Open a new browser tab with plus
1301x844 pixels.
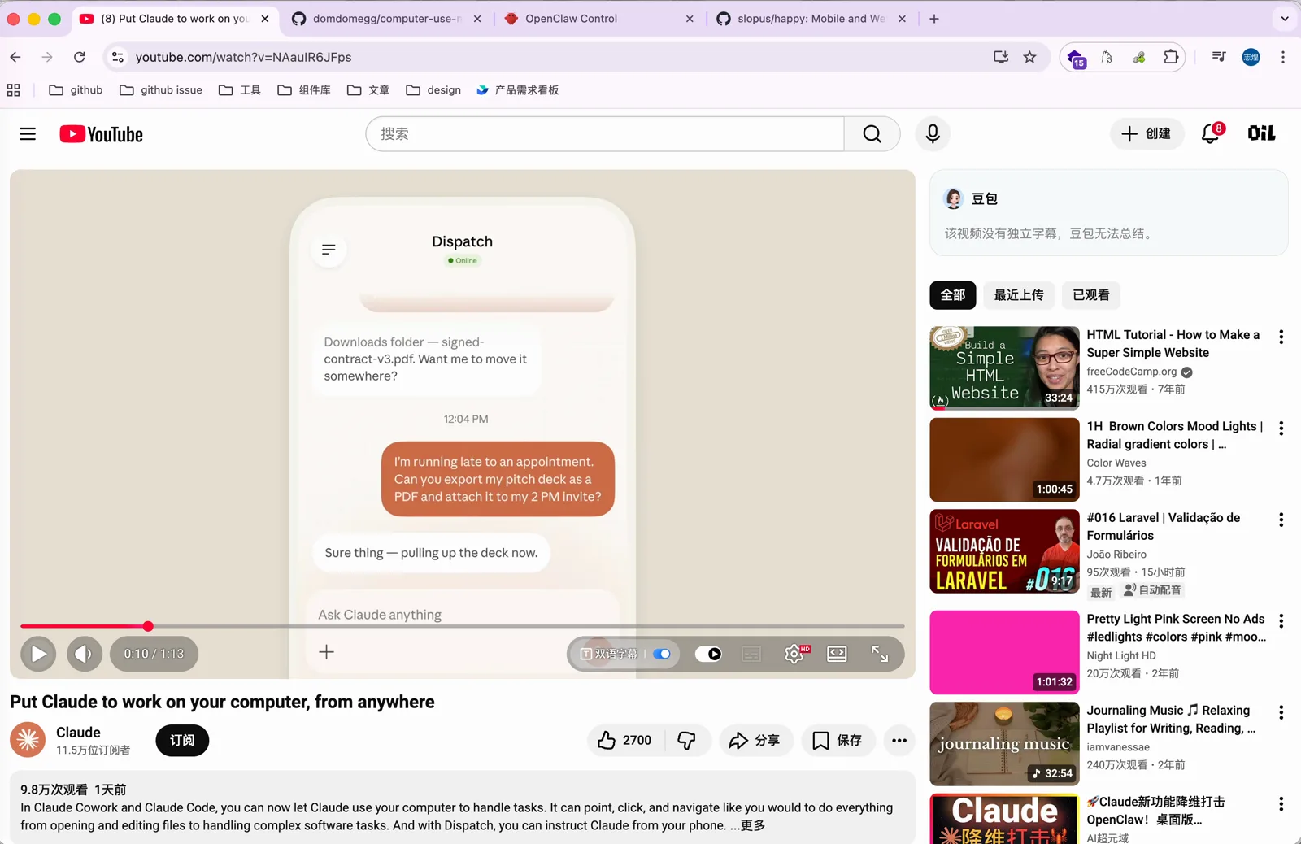(934, 19)
